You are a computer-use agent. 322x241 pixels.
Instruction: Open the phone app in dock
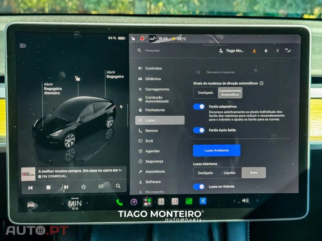point(119,202)
